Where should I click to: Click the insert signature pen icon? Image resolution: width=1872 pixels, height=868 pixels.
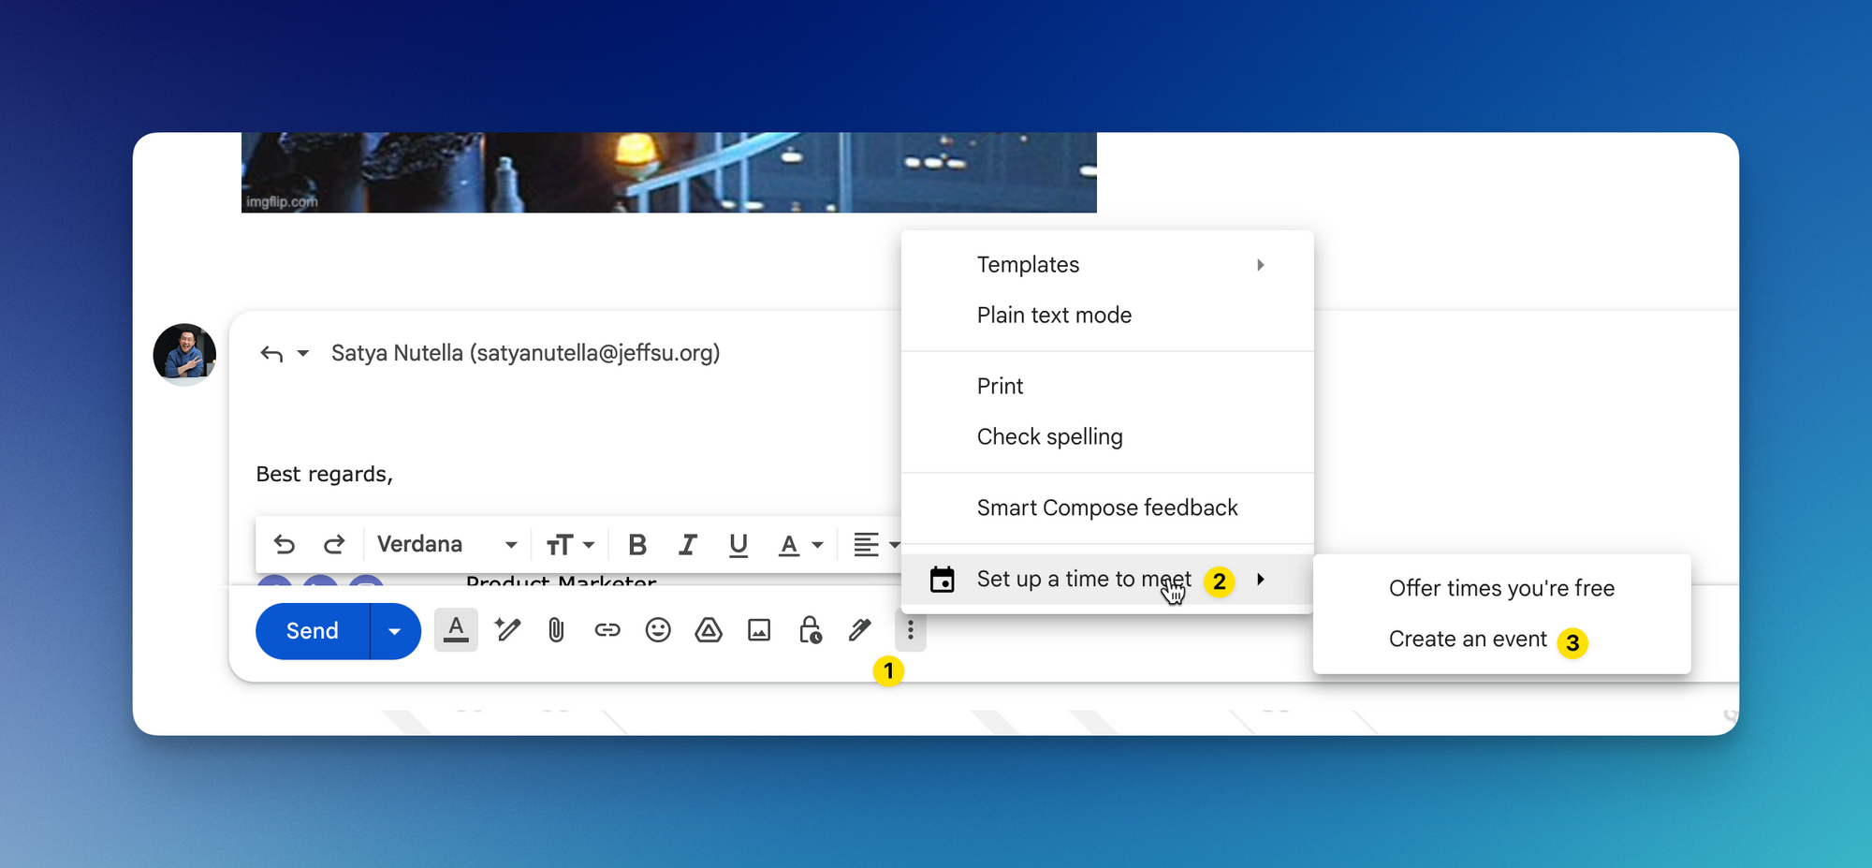860,631
